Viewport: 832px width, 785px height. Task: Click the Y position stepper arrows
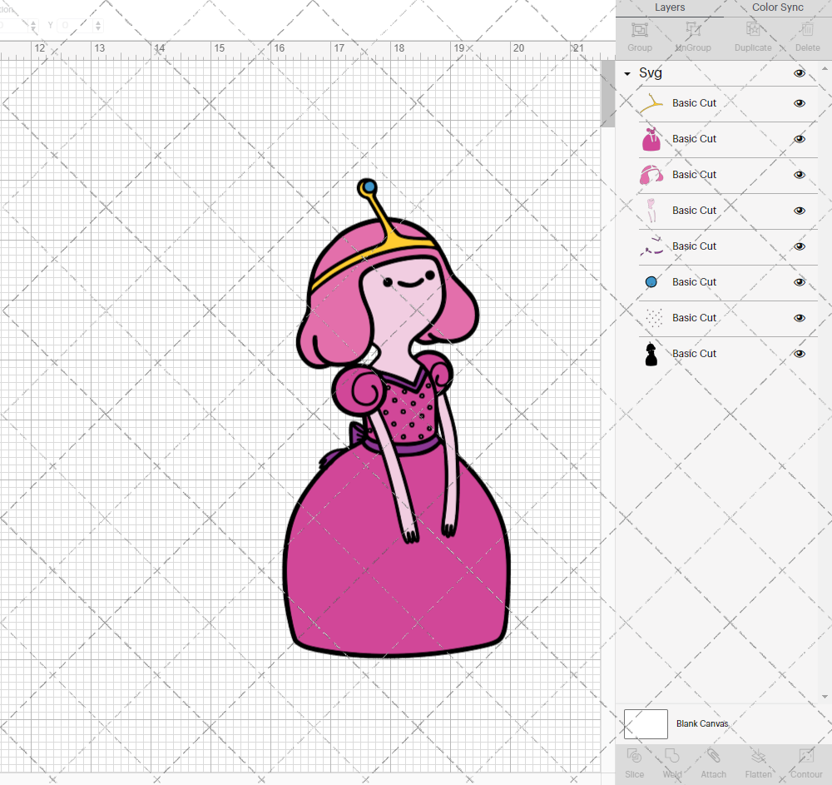pos(98,25)
